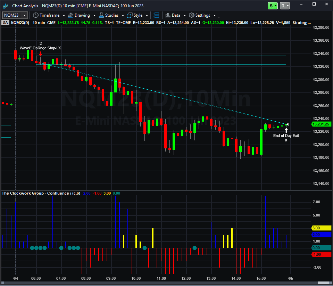Screen dimensions: 333x286
Task: Open the Timeframe menu label
Action: click(x=50, y=15)
